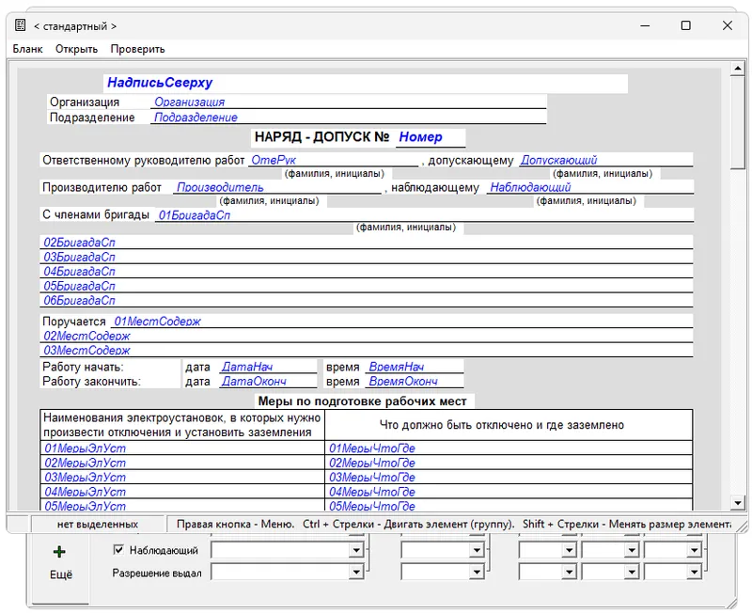Click the scroll up arrow of the form
This screenshot has width=752, height=613.
(737, 69)
